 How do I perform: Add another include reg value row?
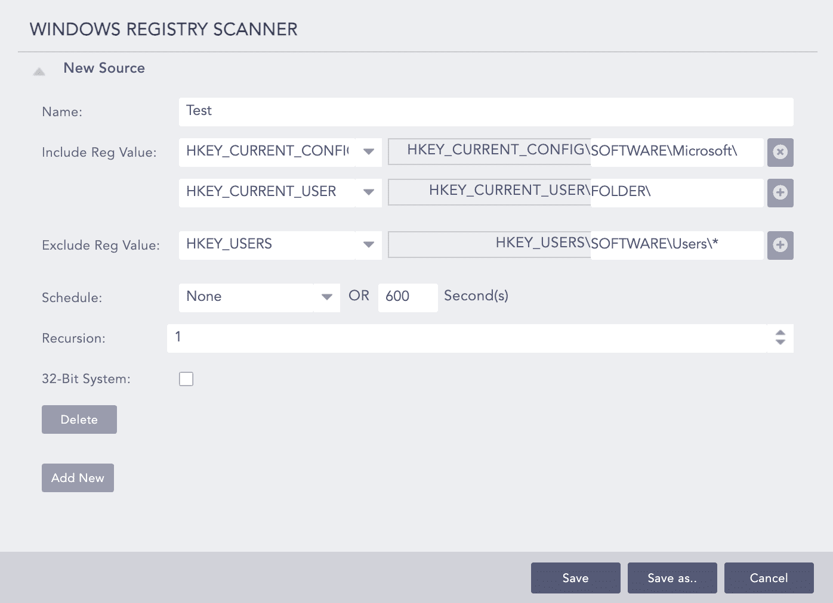[x=780, y=192]
